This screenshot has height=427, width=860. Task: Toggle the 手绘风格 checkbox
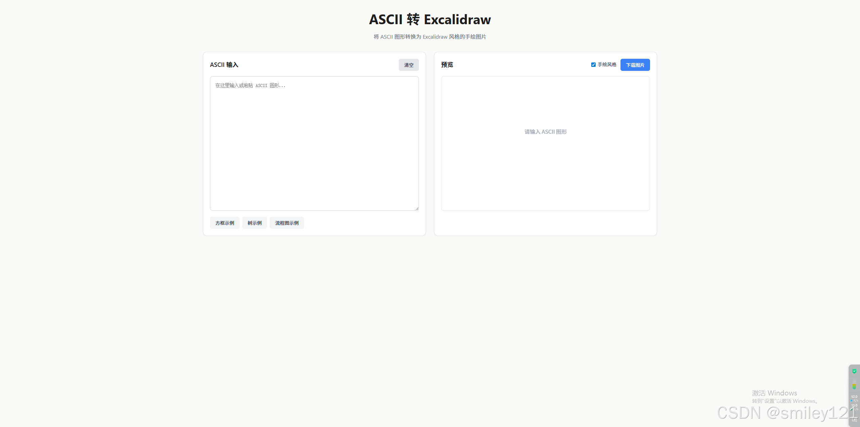(593, 65)
